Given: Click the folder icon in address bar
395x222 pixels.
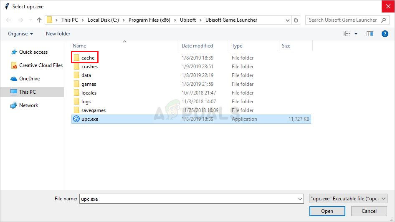Looking at the screenshot, I should (x=50, y=20).
